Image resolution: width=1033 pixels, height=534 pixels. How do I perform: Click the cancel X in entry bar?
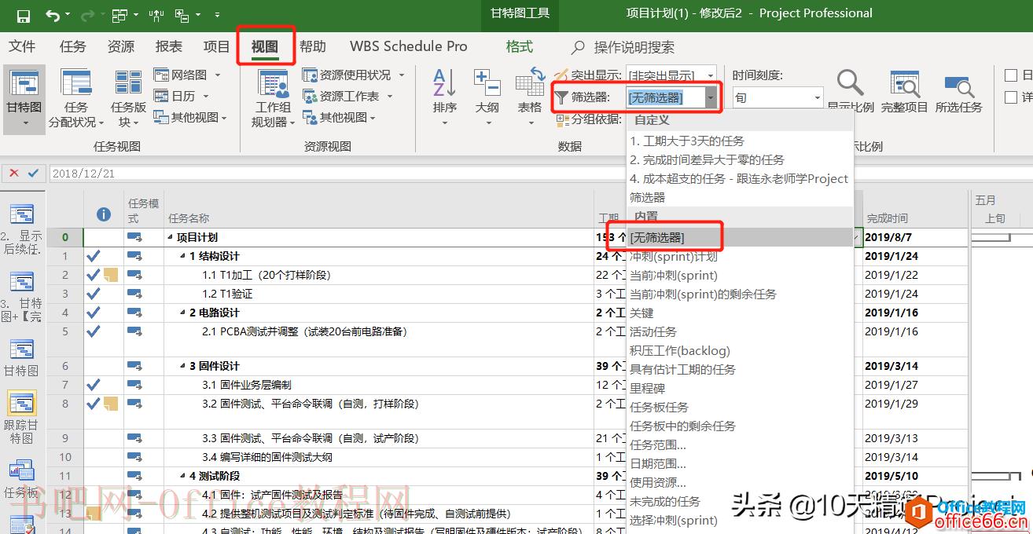14,174
